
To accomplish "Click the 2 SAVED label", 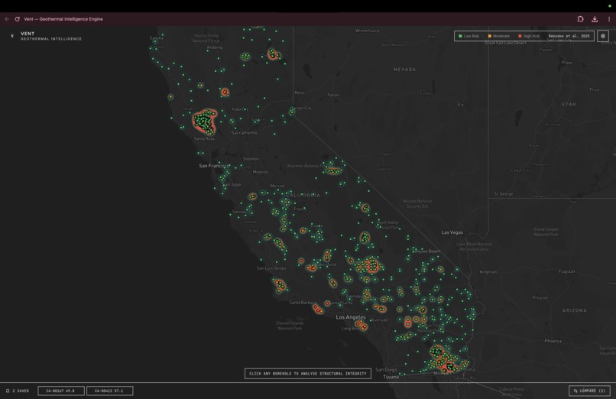I will coord(21,391).
